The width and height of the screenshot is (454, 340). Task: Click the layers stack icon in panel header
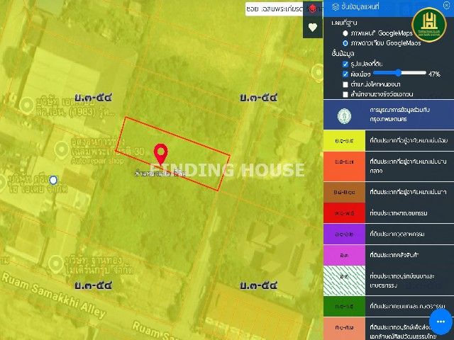click(x=335, y=8)
